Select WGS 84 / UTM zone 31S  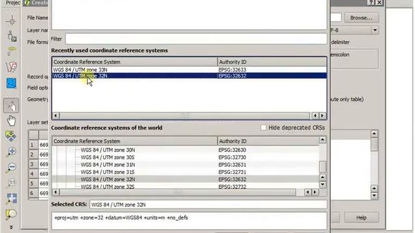[x=108, y=172]
